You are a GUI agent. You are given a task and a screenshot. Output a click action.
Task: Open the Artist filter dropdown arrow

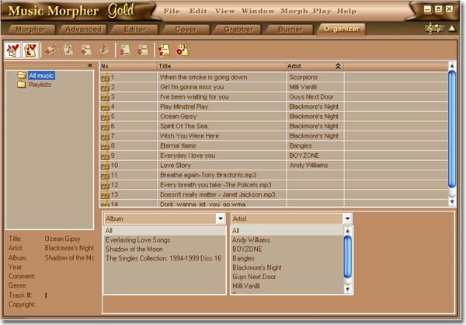(x=347, y=218)
